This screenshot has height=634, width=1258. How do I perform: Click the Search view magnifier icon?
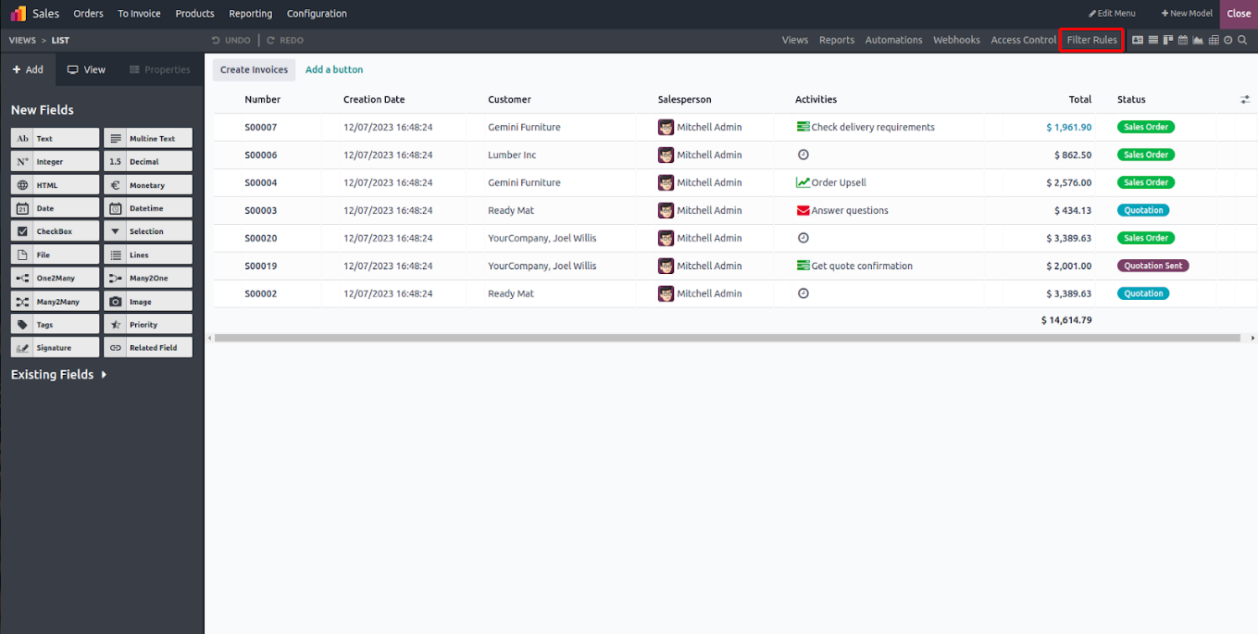point(1242,40)
